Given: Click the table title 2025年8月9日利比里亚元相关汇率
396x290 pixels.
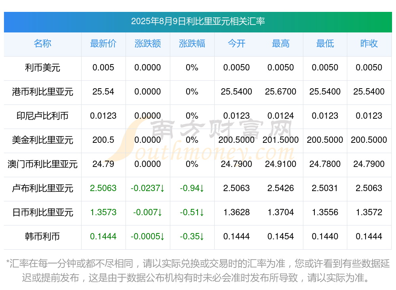Looking at the screenshot, I should coord(198,21).
